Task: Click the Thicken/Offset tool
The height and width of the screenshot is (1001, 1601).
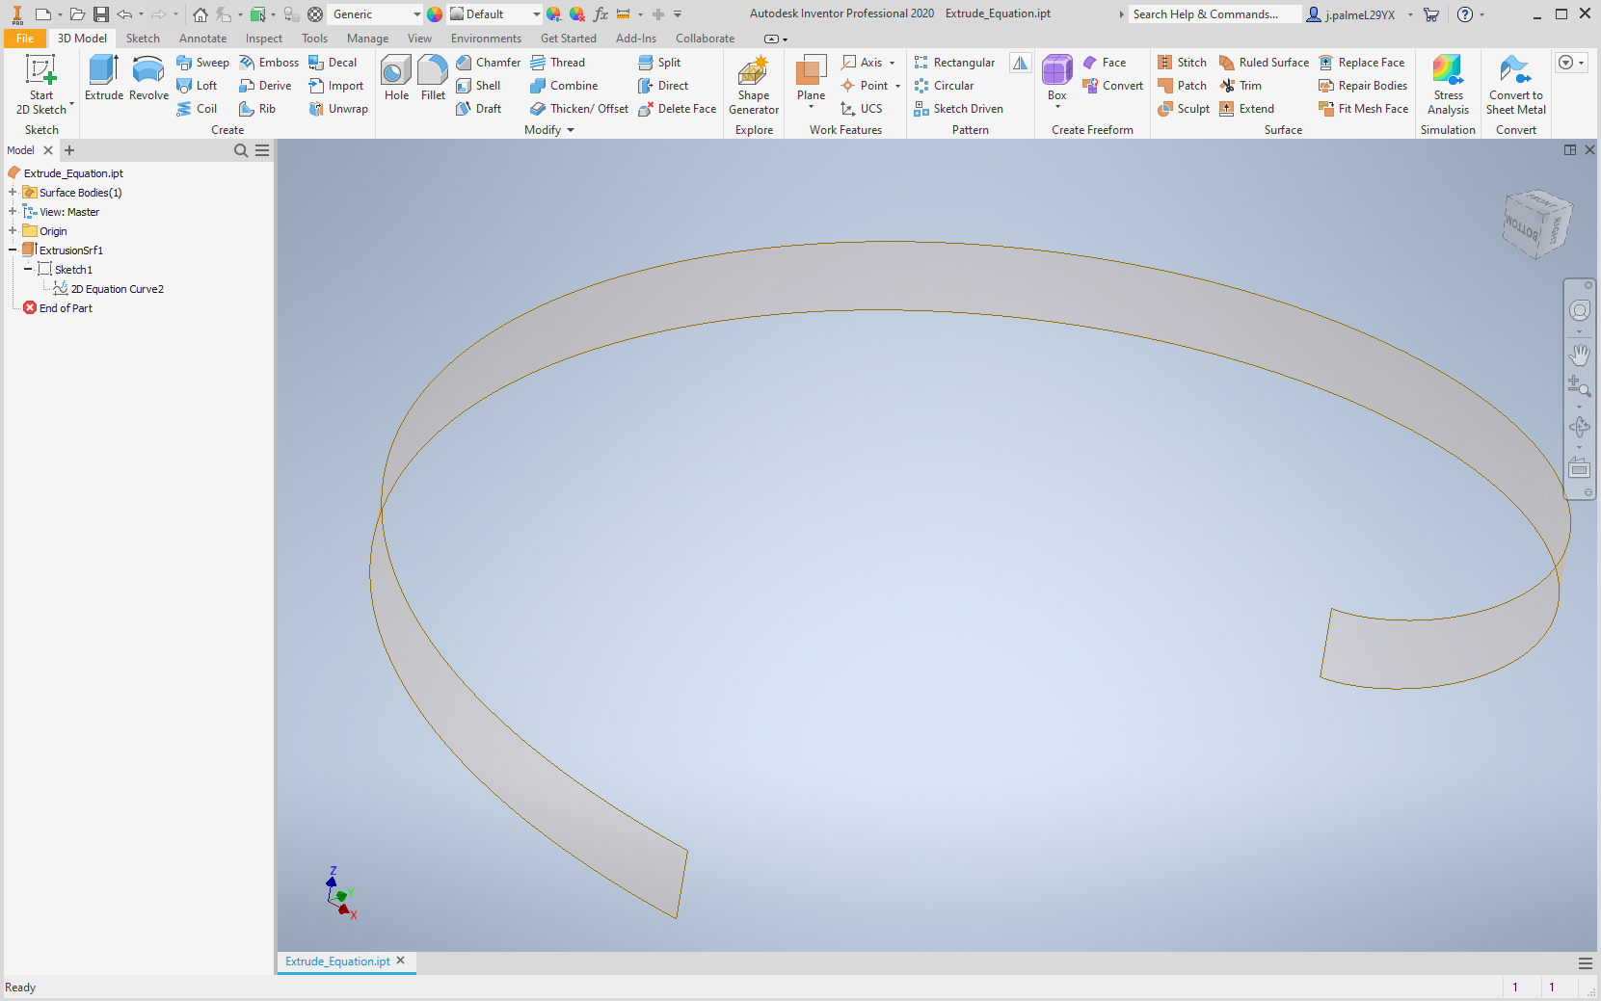Action: (x=579, y=109)
